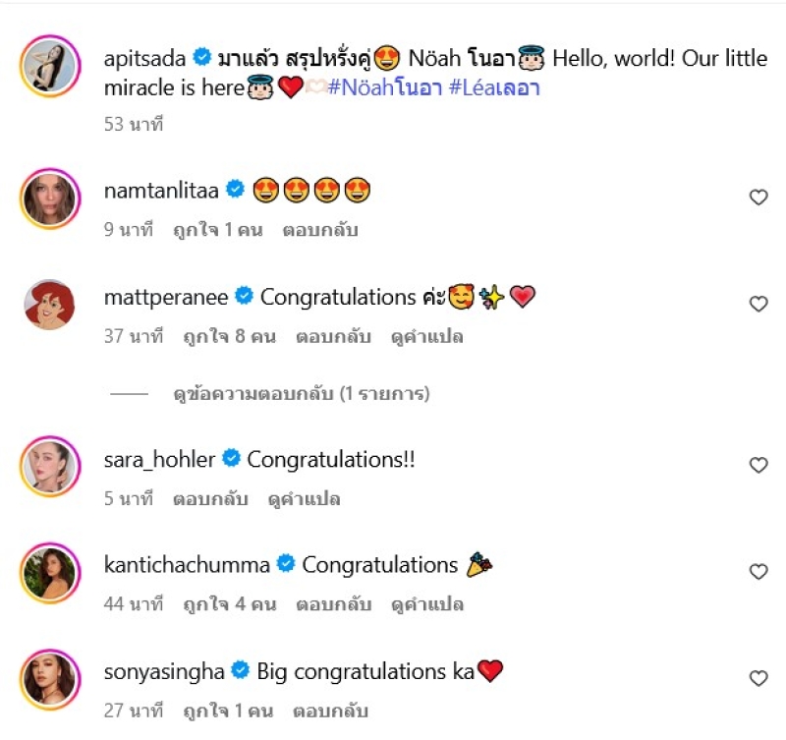The width and height of the screenshot is (786, 740).
Task: Like namtanlitaa's comment with heart icon
Action: [758, 198]
